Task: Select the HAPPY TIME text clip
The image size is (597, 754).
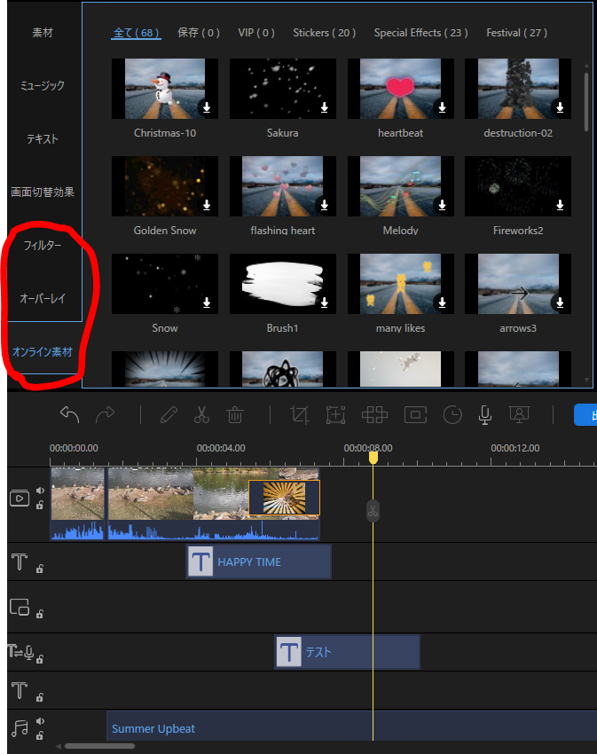Action: coord(258,562)
